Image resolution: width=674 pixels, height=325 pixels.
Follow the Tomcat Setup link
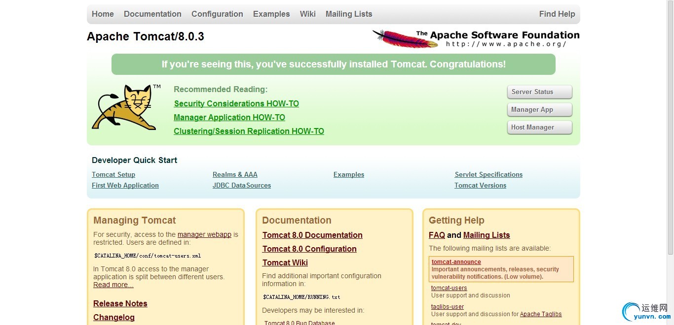point(113,174)
